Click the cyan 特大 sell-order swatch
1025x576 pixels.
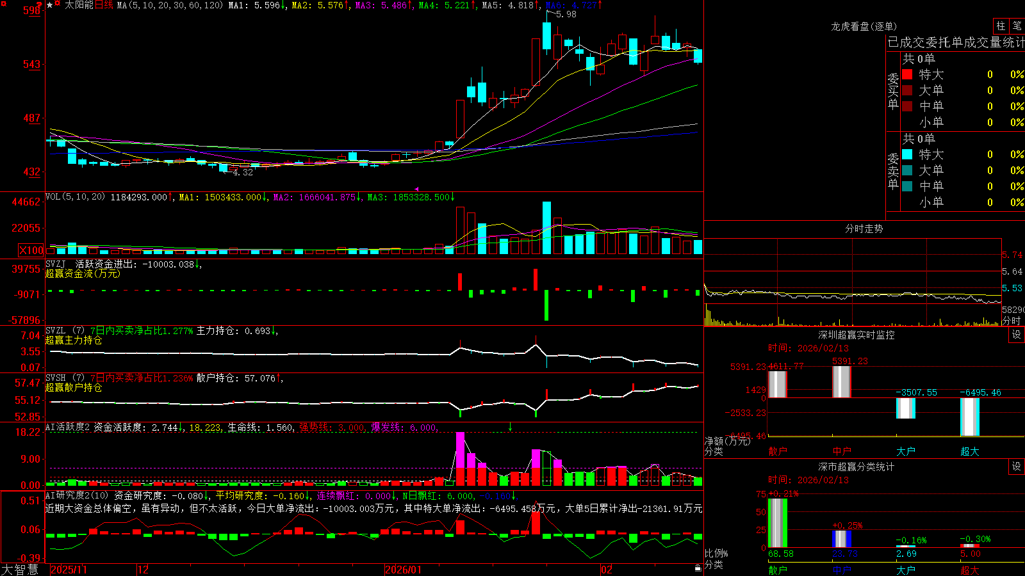(907, 154)
